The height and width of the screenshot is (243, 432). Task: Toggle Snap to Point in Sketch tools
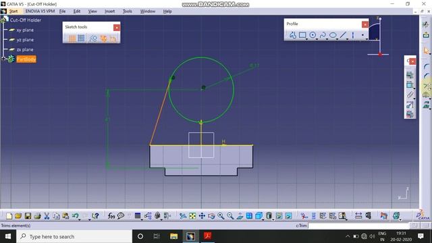pos(81,38)
